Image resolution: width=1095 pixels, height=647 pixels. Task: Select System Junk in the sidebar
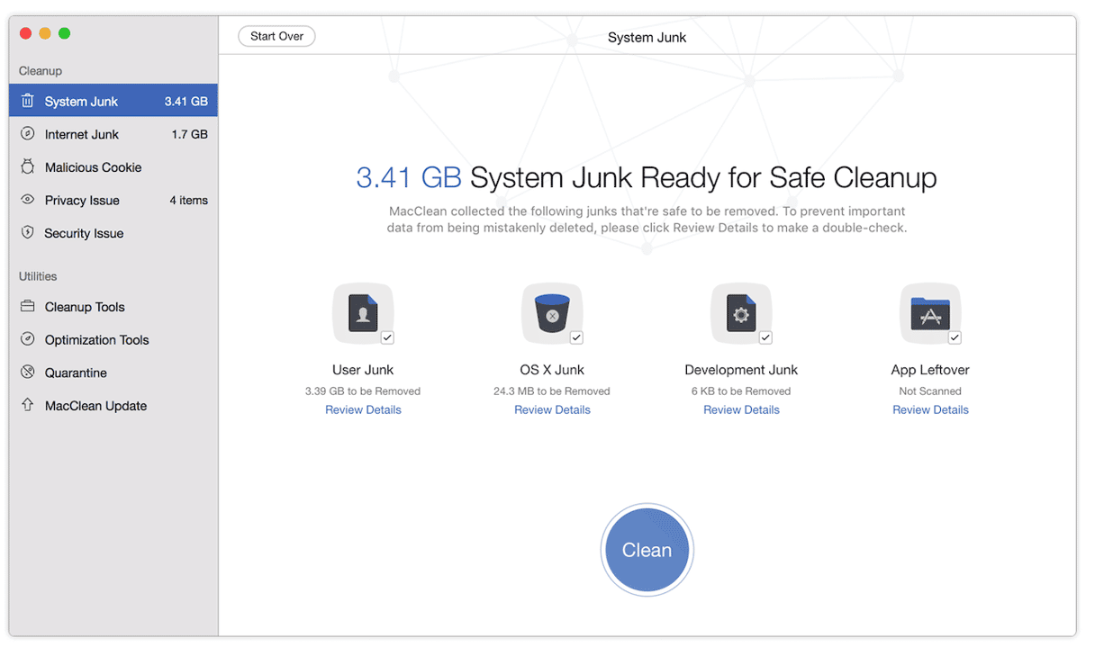pos(113,101)
